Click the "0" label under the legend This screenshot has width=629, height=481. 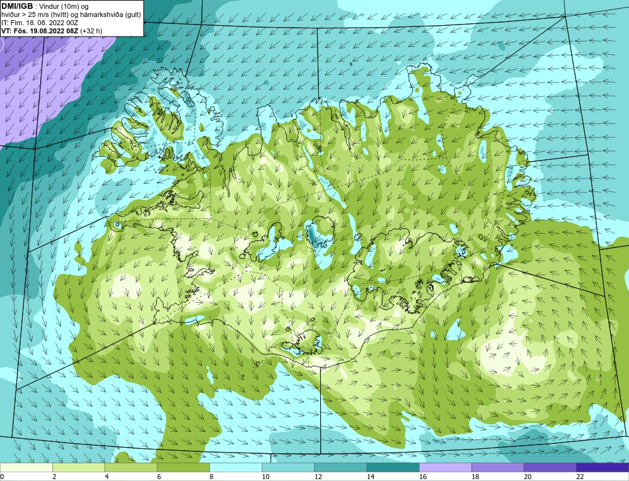coord(2,477)
